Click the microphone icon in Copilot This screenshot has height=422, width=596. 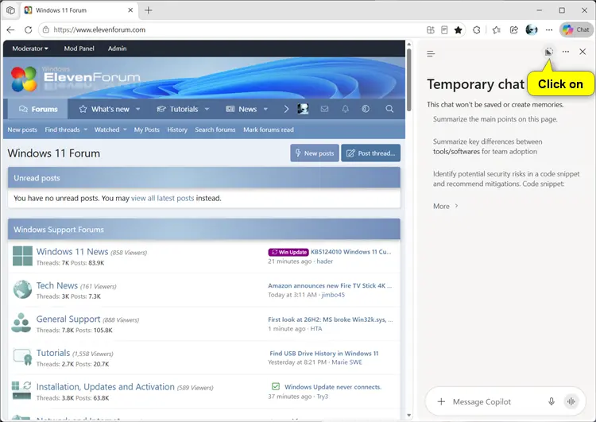click(551, 401)
